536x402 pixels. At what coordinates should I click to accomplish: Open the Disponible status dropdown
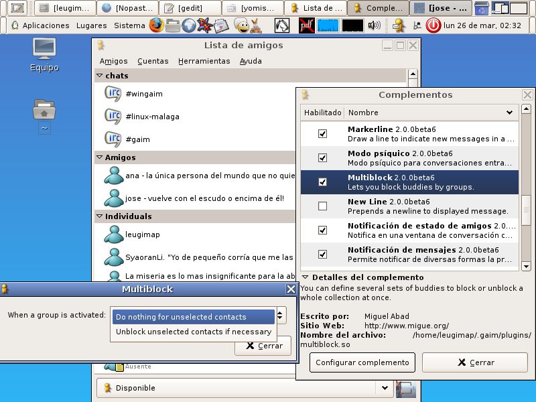[384, 387]
